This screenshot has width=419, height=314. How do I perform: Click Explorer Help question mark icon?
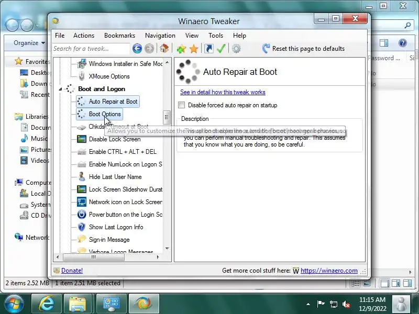tap(402, 43)
